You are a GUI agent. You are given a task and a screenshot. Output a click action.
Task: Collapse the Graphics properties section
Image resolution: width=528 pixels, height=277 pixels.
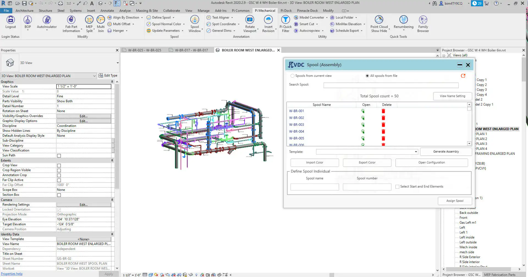pos(112,82)
